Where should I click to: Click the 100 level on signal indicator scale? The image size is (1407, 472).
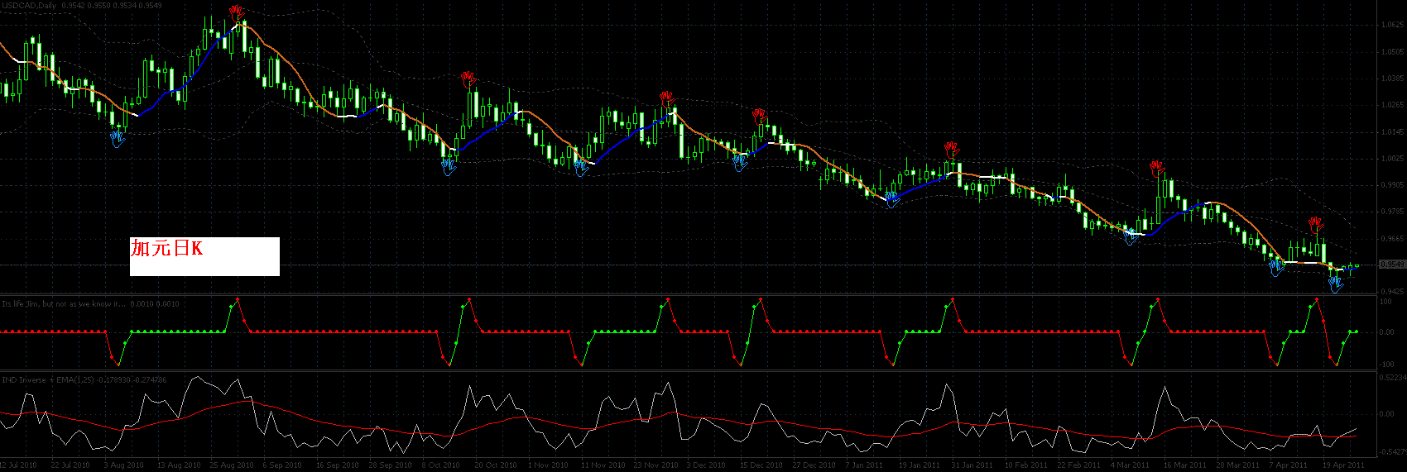(x=1385, y=302)
